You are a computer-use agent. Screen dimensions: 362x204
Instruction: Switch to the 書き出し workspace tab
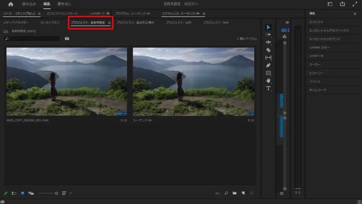[64, 4]
